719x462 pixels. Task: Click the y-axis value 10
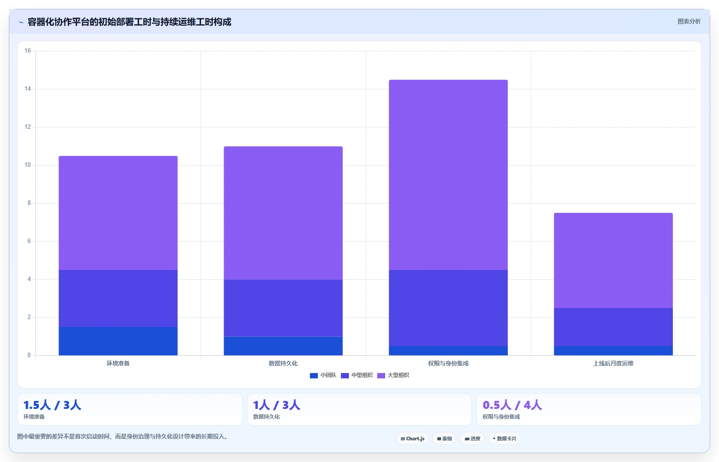[x=28, y=165]
